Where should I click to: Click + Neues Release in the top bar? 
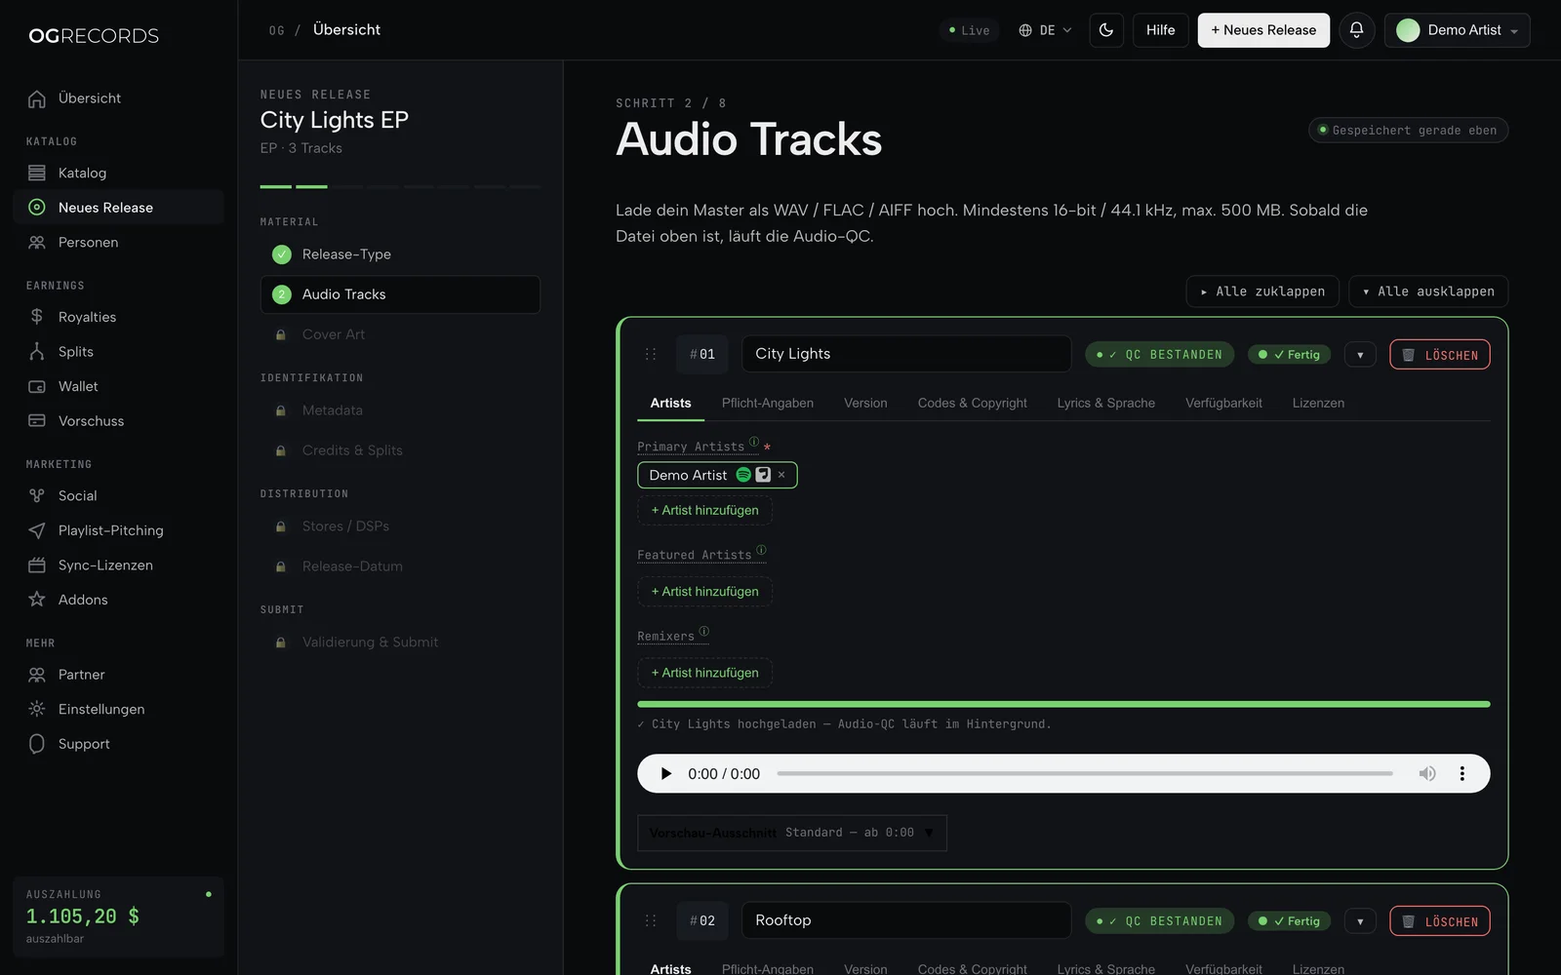coord(1263,30)
